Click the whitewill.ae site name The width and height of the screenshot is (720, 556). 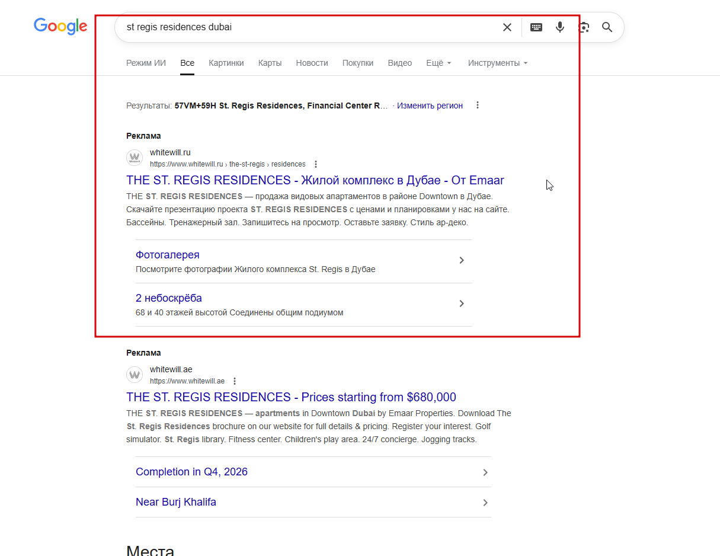171,369
